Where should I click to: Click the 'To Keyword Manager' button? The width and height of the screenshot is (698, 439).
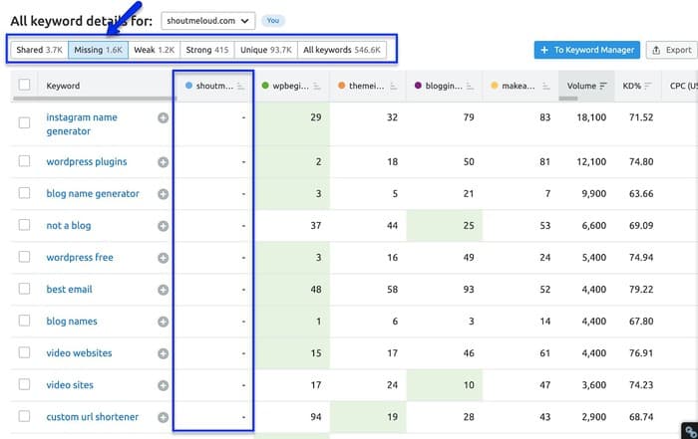pyautogui.click(x=585, y=50)
